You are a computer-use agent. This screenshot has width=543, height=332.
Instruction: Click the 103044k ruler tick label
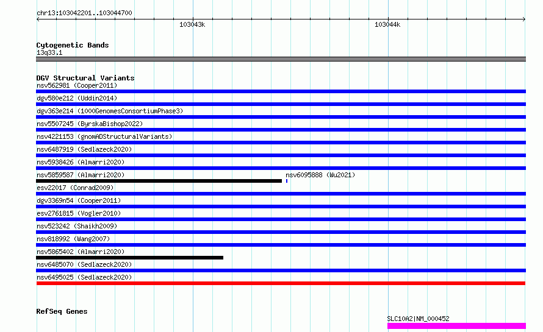point(387,24)
